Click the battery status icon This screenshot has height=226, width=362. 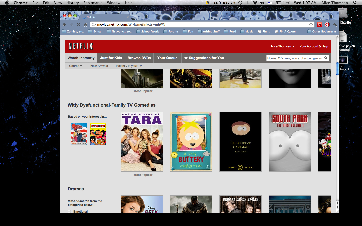(x=278, y=3)
